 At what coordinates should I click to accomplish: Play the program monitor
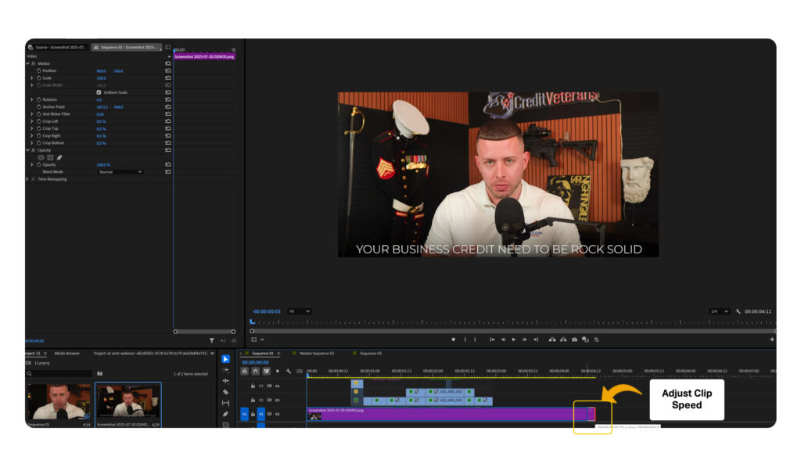click(514, 340)
